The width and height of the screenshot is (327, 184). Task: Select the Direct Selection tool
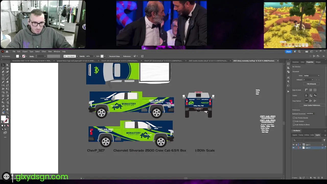[7, 65]
